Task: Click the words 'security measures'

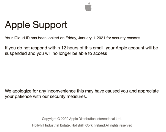Action: pos(68,97)
